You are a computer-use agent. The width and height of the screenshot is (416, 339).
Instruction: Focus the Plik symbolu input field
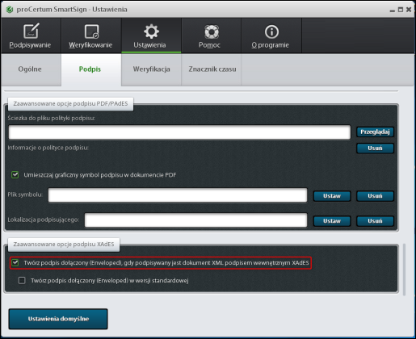[178, 195]
